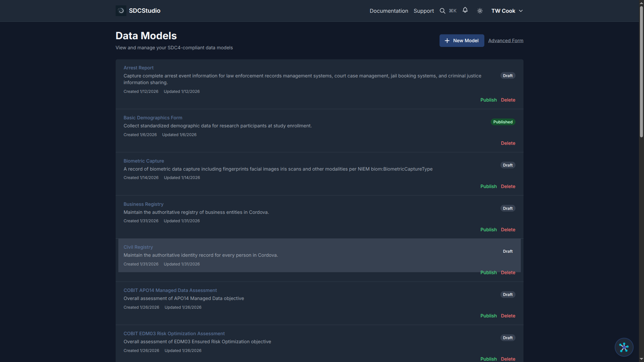Open the Advanced Form link
This screenshot has width=644, height=362.
click(505, 40)
